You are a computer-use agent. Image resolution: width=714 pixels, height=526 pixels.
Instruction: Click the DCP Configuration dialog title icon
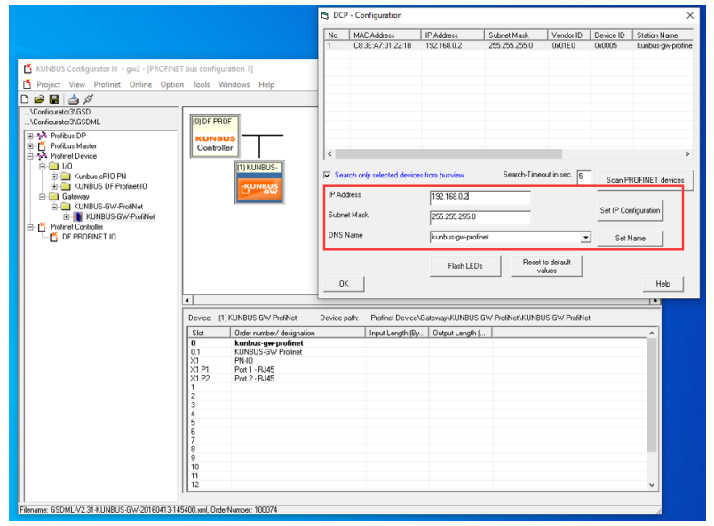325,15
